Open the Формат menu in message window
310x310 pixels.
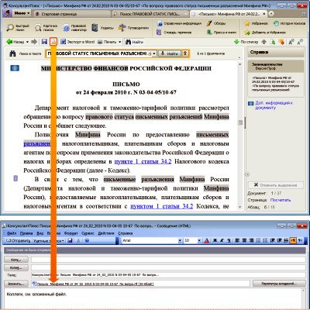[x=71, y=233]
